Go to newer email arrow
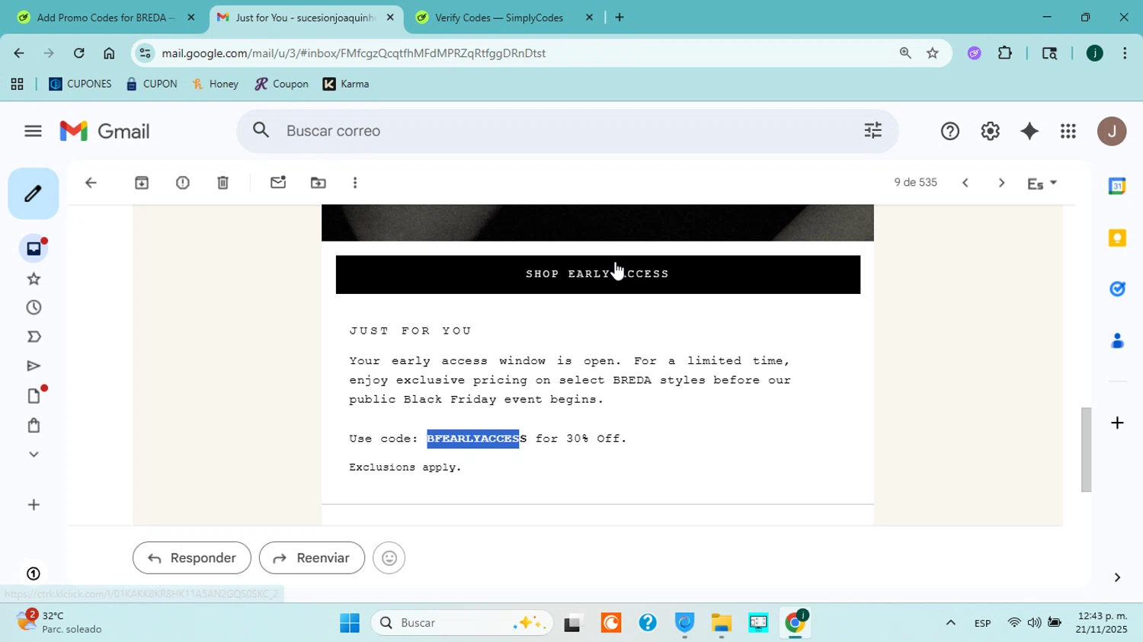Viewport: 1143px width, 642px height. [x=965, y=183]
